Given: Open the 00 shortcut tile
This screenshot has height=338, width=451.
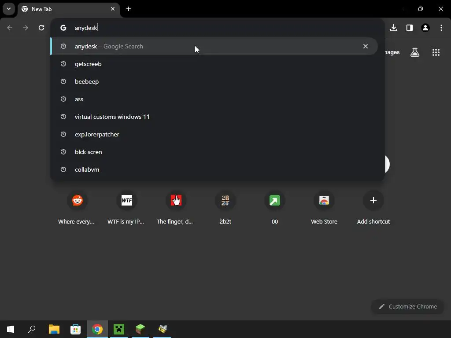Looking at the screenshot, I should [x=275, y=208].
